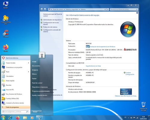The height and width of the screenshot is (120, 150).
Task: Click the network signal tray icon
Action: click(x=137, y=118)
